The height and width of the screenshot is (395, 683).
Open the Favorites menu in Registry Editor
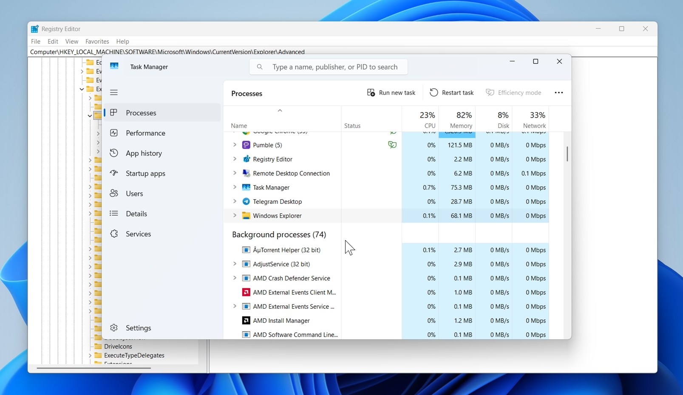coord(97,41)
